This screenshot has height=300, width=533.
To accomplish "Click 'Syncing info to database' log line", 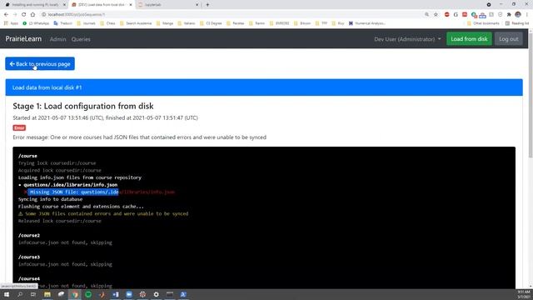I will point(50,199).
